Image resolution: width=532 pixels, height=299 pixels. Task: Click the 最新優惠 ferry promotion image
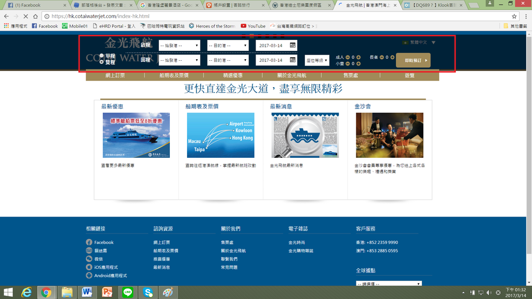(x=136, y=135)
